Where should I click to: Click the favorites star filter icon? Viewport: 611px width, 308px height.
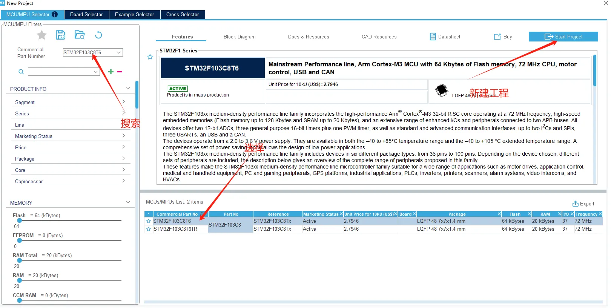tap(41, 35)
